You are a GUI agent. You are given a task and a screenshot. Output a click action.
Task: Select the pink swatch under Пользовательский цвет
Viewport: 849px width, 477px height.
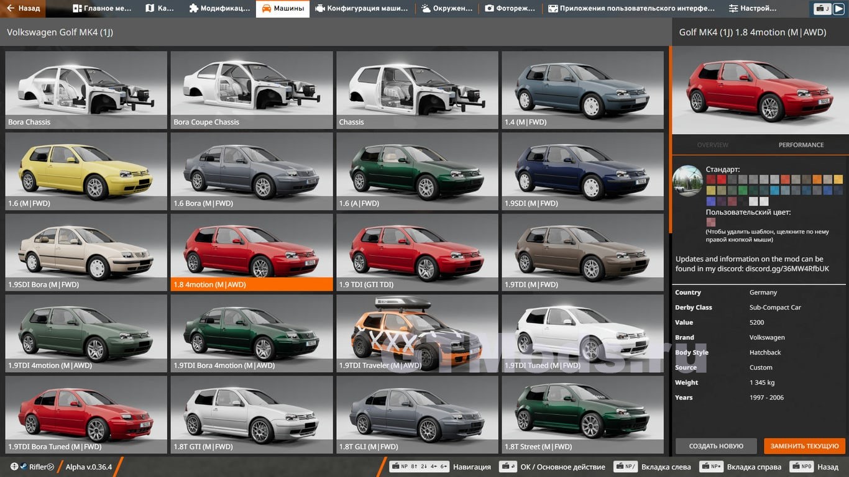(711, 222)
